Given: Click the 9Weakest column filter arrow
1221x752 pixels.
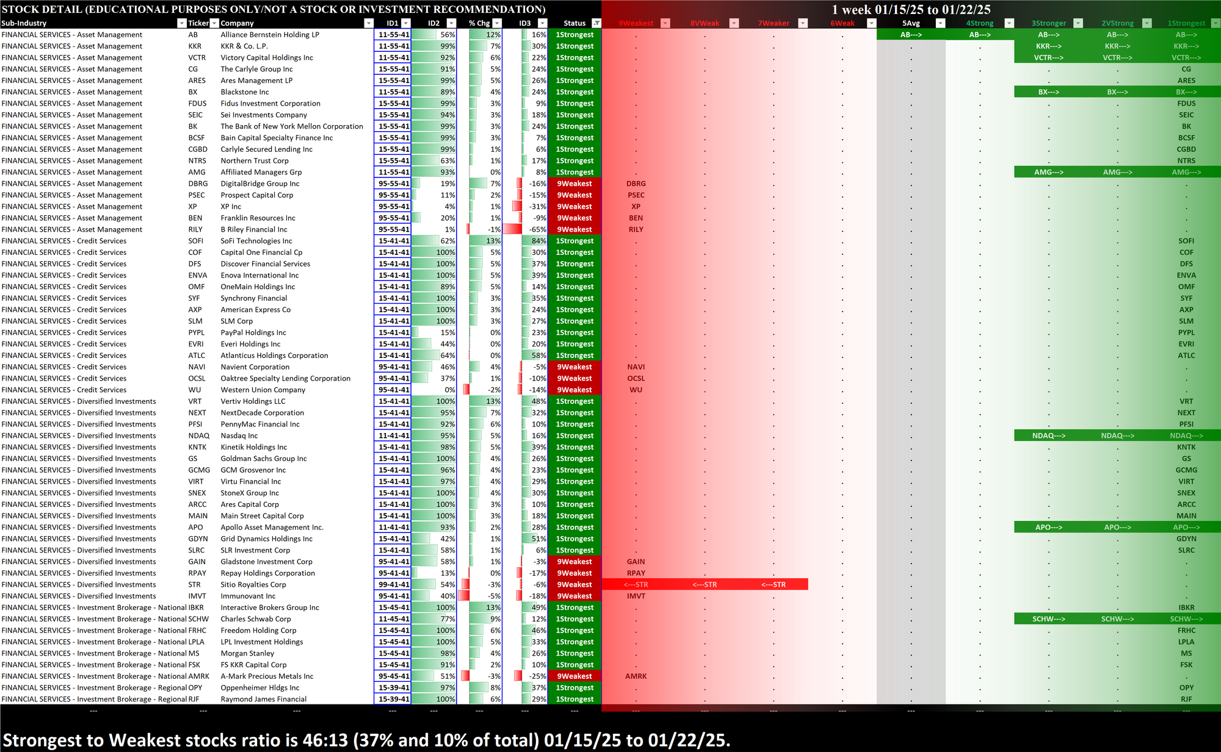Looking at the screenshot, I should pyautogui.click(x=665, y=23).
